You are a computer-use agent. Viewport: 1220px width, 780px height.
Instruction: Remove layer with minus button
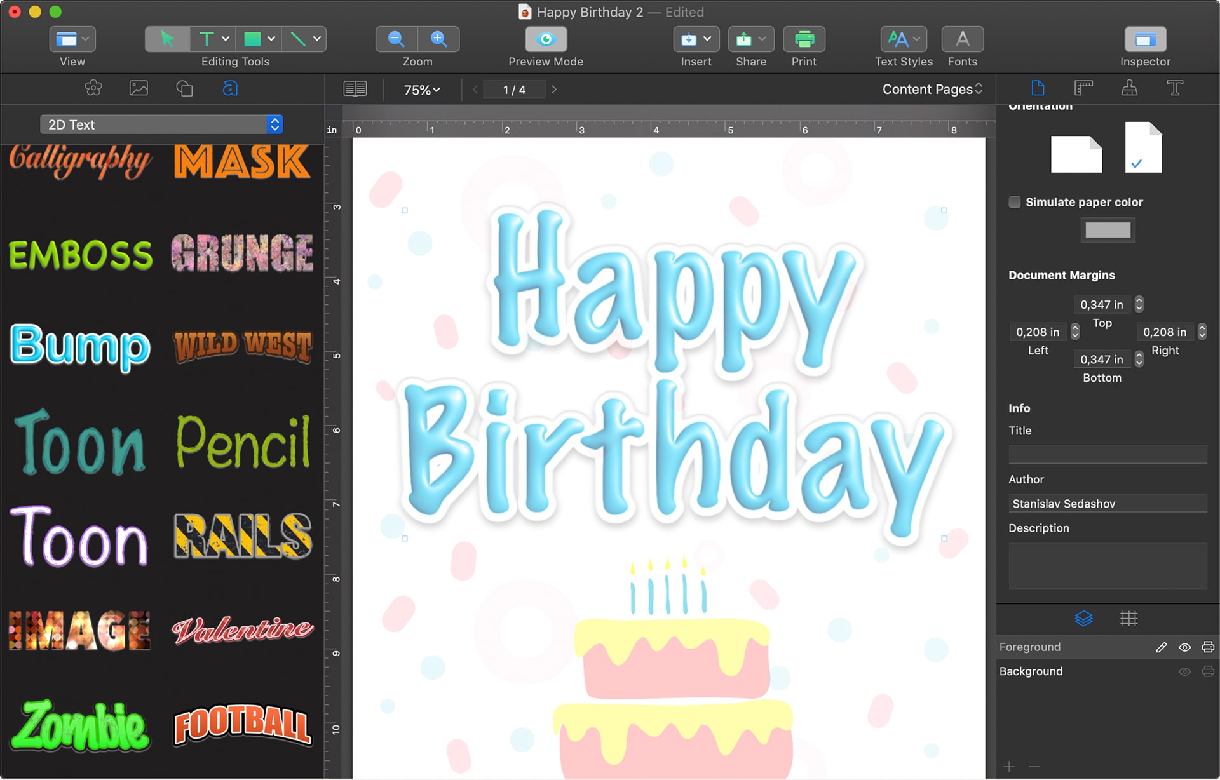point(1034,767)
